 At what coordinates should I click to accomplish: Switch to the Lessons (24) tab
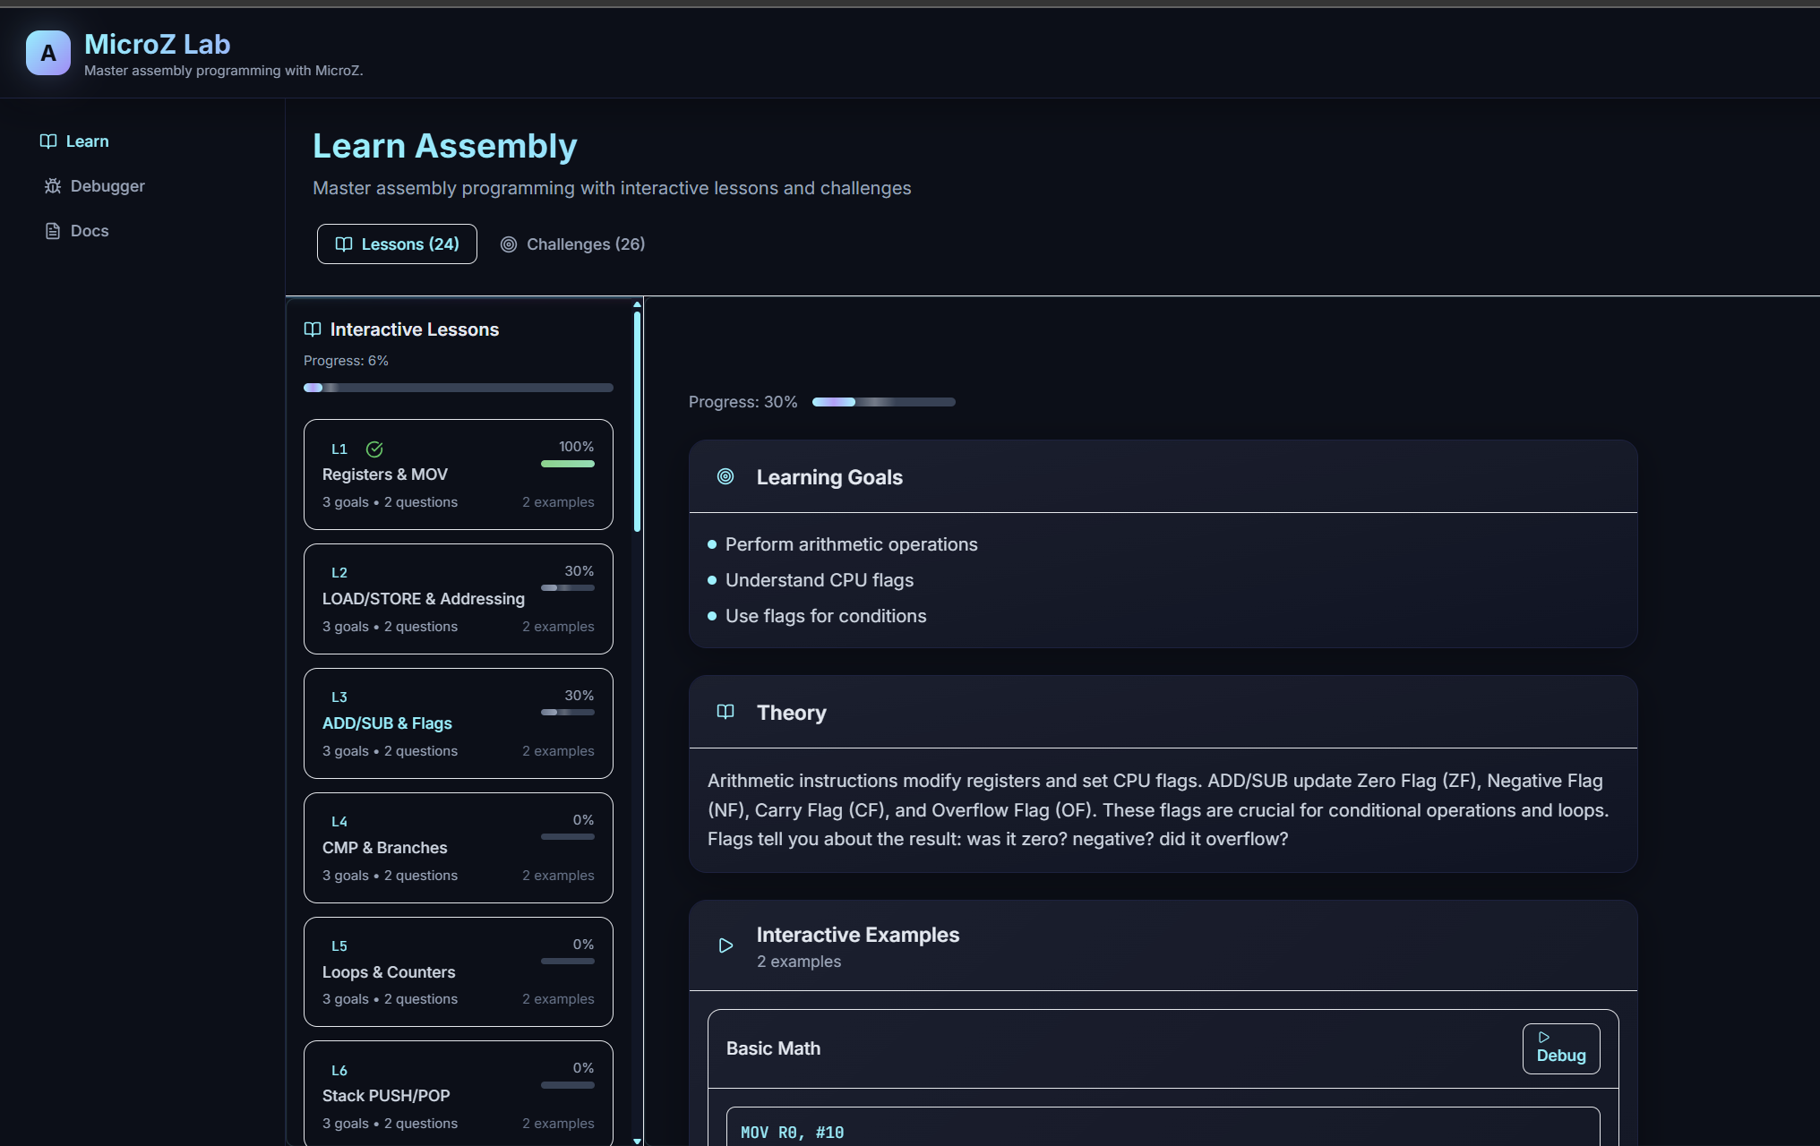(x=397, y=244)
